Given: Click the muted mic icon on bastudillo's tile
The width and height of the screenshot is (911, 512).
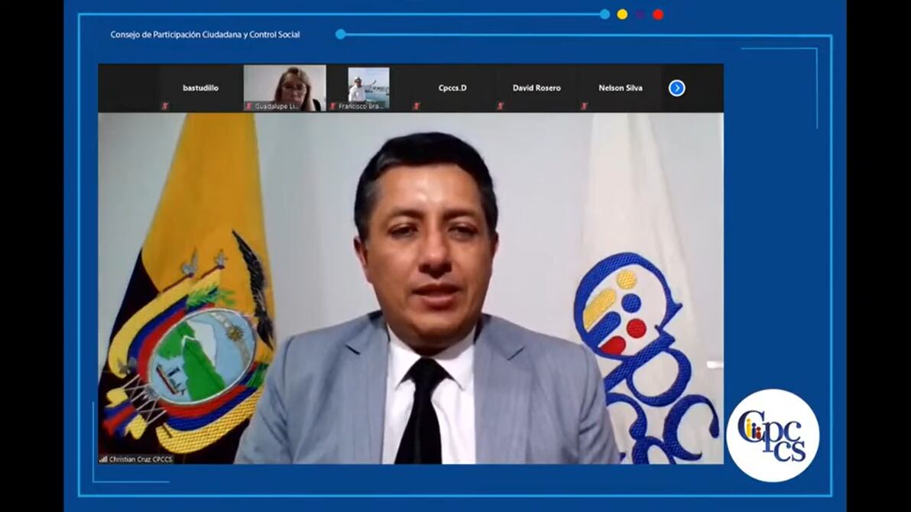Looking at the screenshot, I should click(x=164, y=106).
